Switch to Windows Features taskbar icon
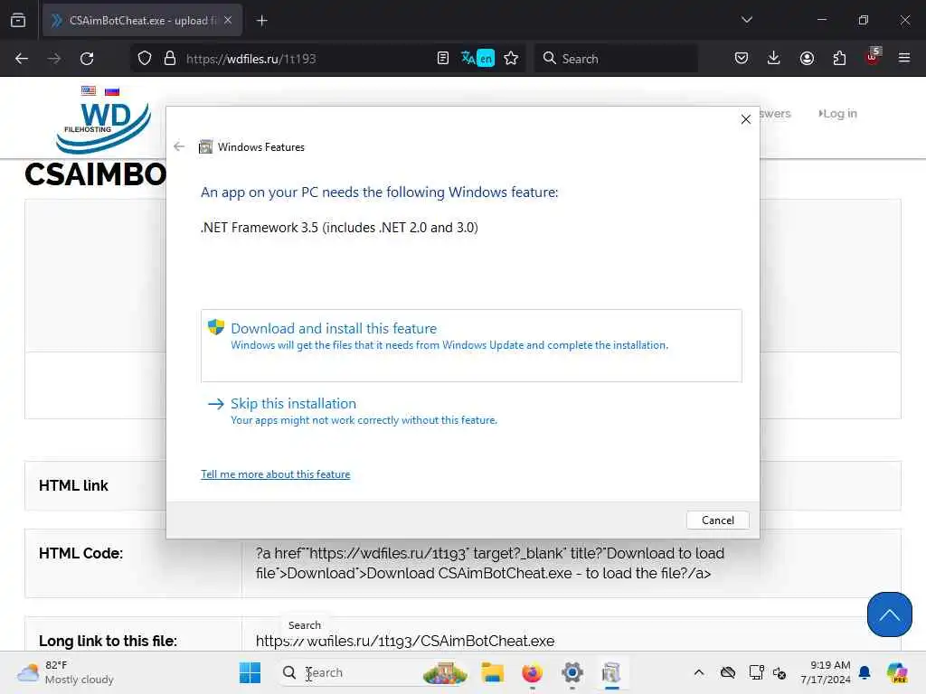Image resolution: width=926 pixels, height=694 pixels. [x=611, y=672]
